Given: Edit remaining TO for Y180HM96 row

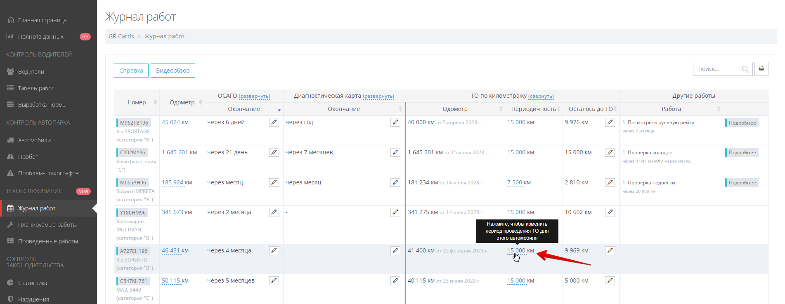Looking at the screenshot, I should 610,212.
